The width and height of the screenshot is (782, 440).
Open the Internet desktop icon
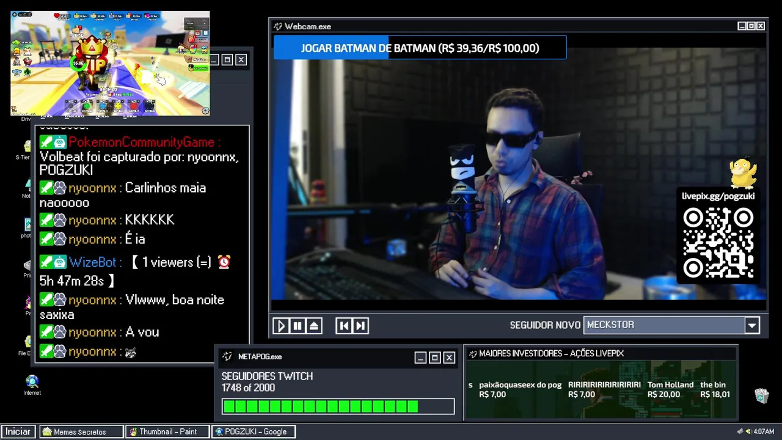32,385
